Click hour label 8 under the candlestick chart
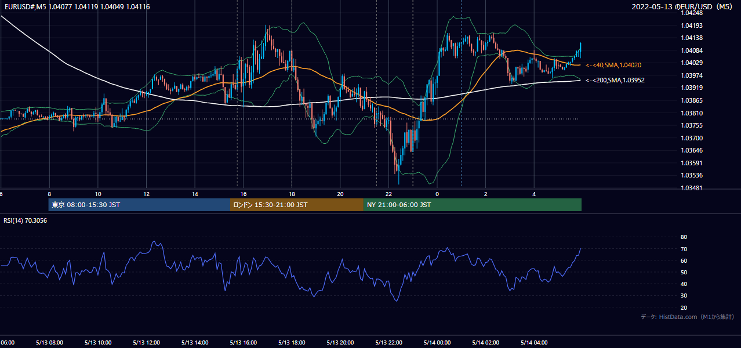 (x=49, y=194)
